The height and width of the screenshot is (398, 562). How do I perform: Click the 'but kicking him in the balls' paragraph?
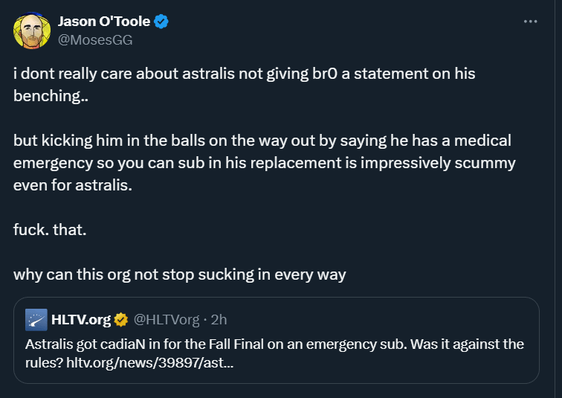click(x=264, y=163)
